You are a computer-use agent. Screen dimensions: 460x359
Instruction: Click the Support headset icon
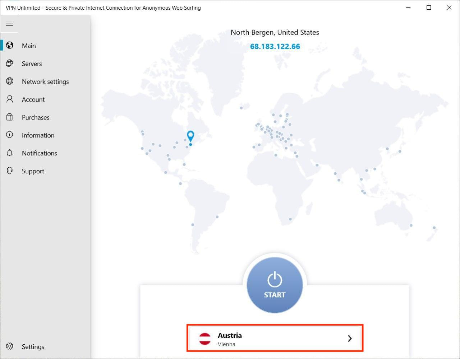click(10, 171)
